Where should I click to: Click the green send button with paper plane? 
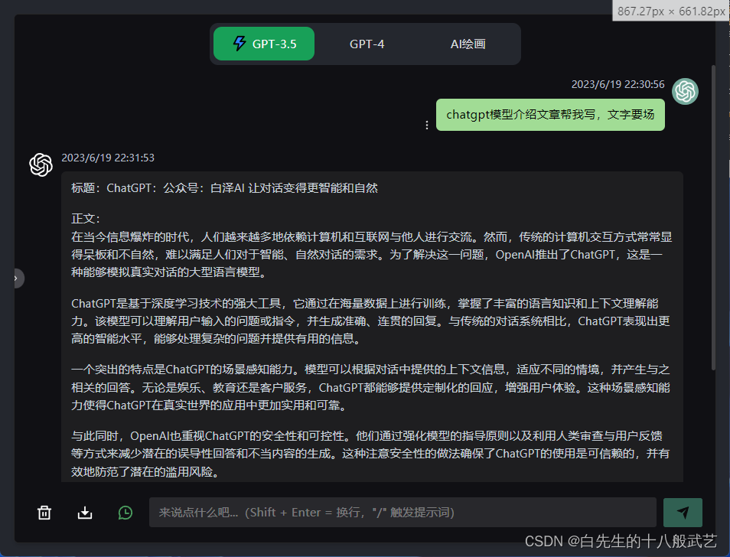pyautogui.click(x=683, y=513)
